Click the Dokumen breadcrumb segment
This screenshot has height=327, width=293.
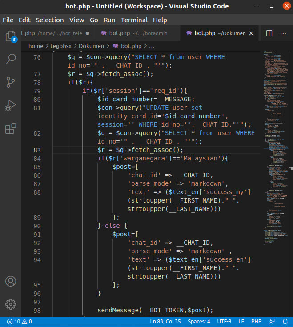(91, 46)
